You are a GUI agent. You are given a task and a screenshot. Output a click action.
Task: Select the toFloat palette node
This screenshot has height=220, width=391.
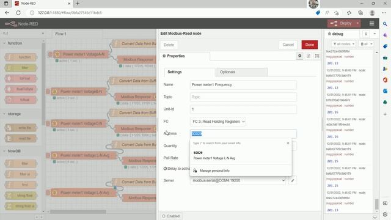pyautogui.click(x=21, y=79)
